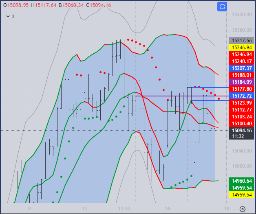Click the close value C15094.16

point(99,5)
